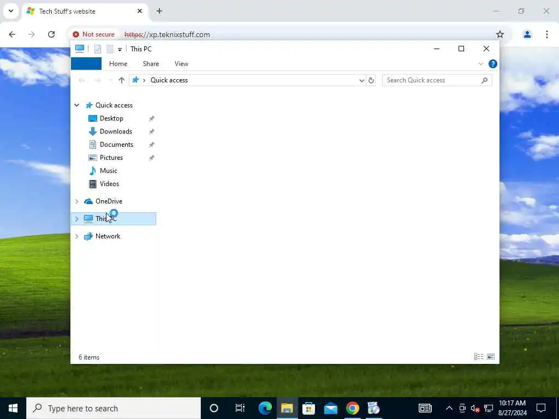Click the Not secure warning badge
Image resolution: width=559 pixels, height=419 pixels.
click(93, 34)
